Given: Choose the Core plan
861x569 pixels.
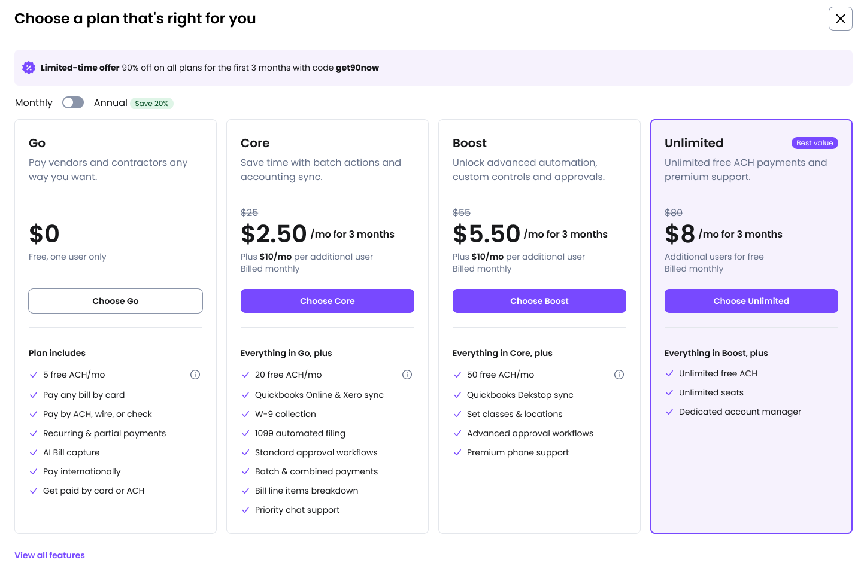Looking at the screenshot, I should 327,301.
